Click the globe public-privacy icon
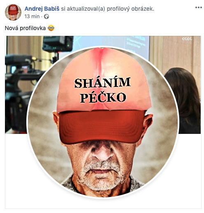Screen dimensions: 204x213 (x=46, y=16)
